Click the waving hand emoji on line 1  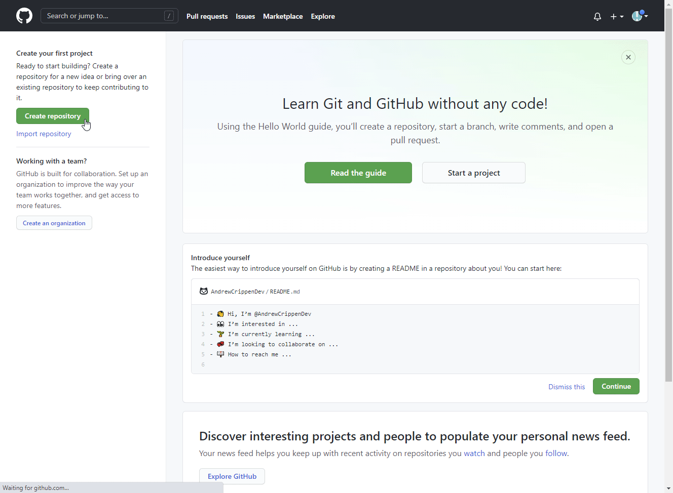pos(220,314)
